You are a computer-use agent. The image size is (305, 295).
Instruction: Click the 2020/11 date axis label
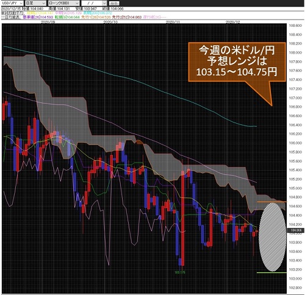[x=173, y=22]
